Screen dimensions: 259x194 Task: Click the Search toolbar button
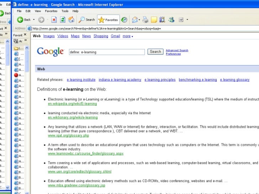[87, 20]
